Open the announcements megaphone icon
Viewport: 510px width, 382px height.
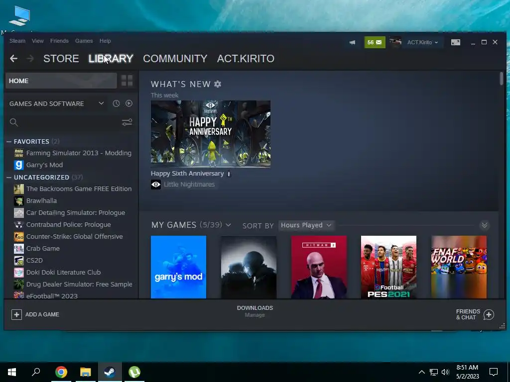[x=352, y=43]
